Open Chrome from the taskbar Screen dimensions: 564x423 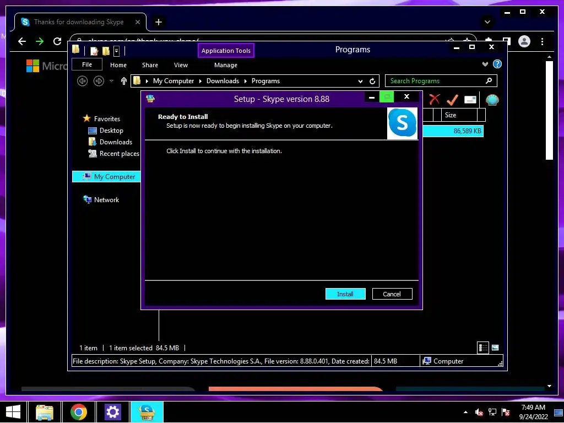(x=78, y=412)
